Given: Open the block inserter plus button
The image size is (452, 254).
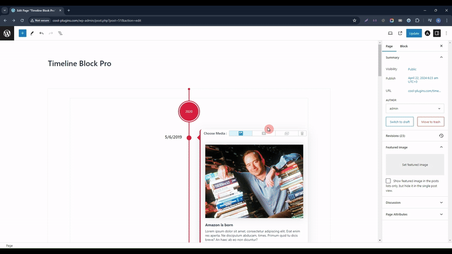Looking at the screenshot, I should pyautogui.click(x=23, y=33).
